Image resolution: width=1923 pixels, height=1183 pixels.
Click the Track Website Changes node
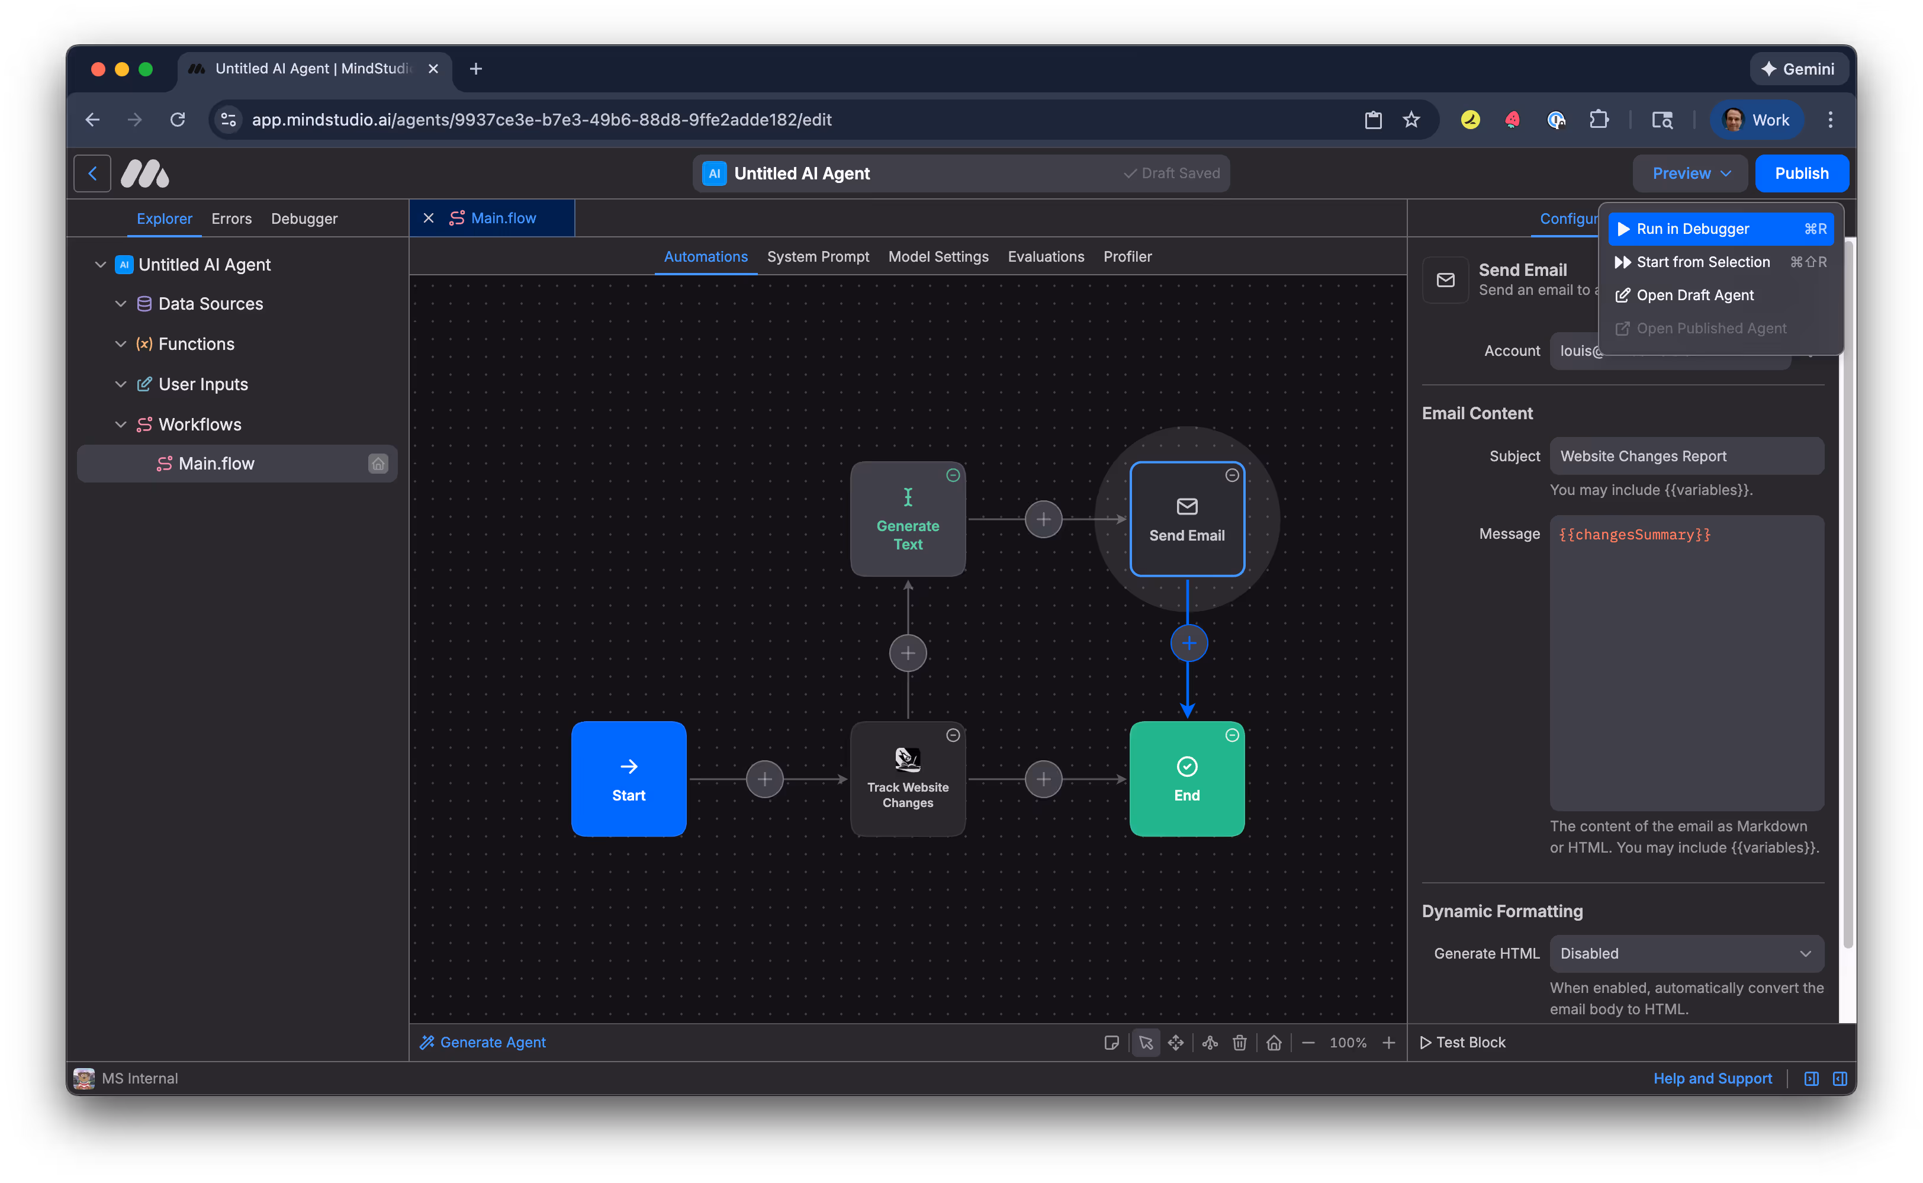tap(908, 779)
